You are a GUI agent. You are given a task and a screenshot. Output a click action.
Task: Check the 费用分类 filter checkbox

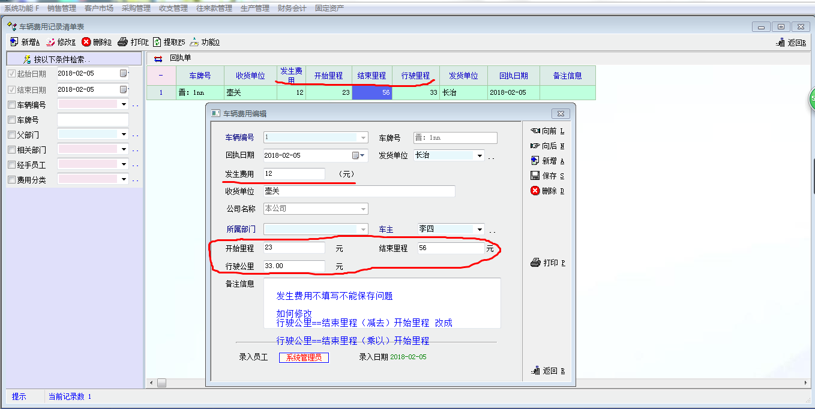pos(11,179)
